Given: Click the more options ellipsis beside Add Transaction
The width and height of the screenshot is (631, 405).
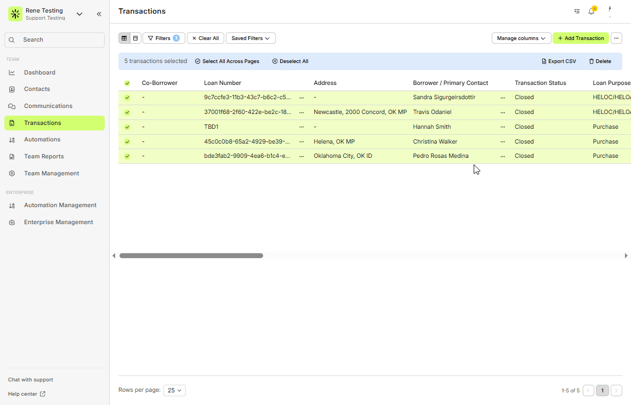Looking at the screenshot, I should 617,38.
